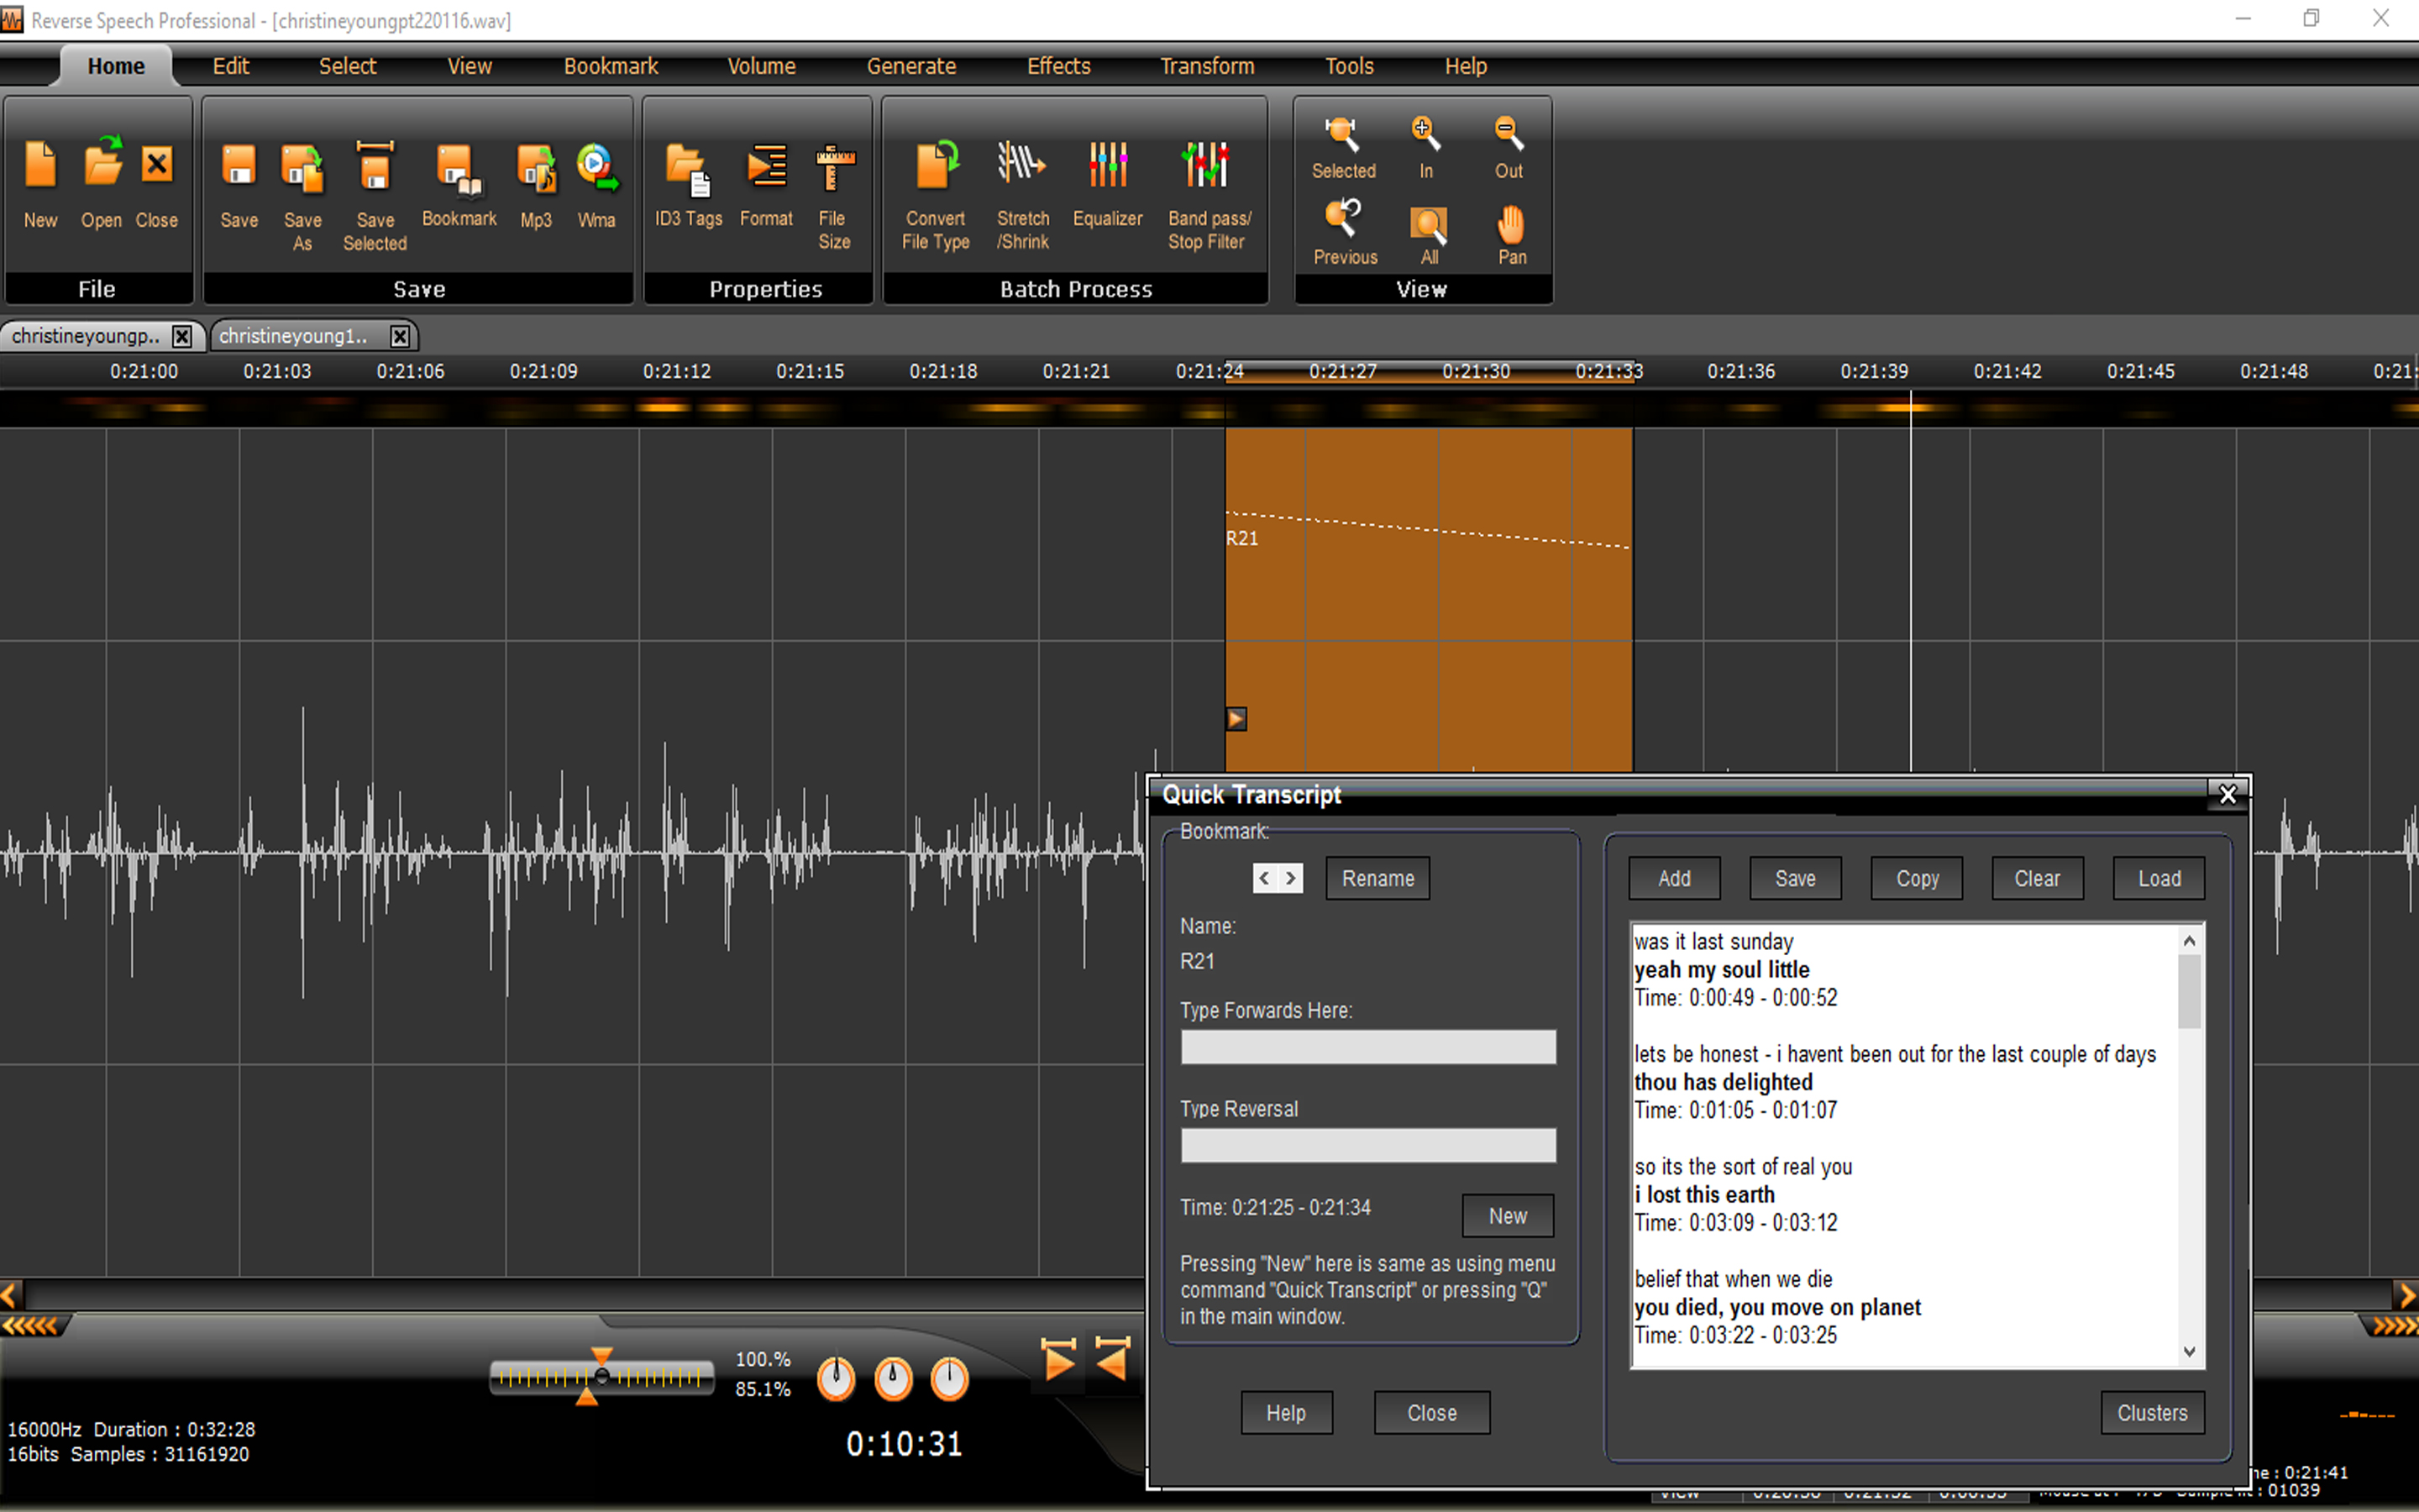Click the Zoom In icon
2419x1512 pixels.
(1425, 133)
